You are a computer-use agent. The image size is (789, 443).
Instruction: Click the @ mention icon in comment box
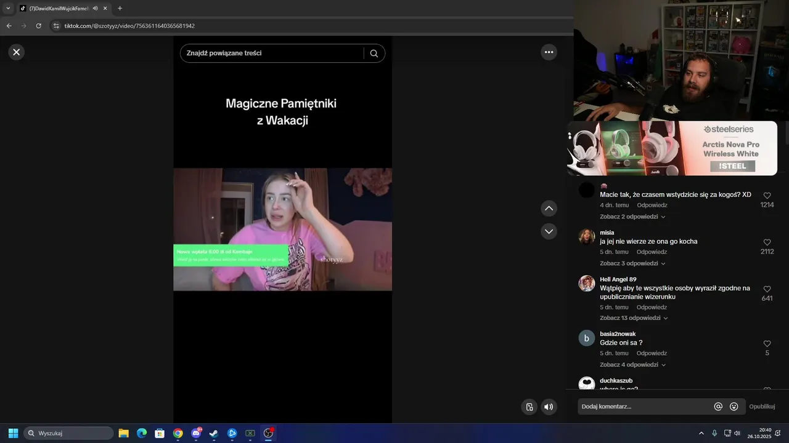click(x=718, y=407)
